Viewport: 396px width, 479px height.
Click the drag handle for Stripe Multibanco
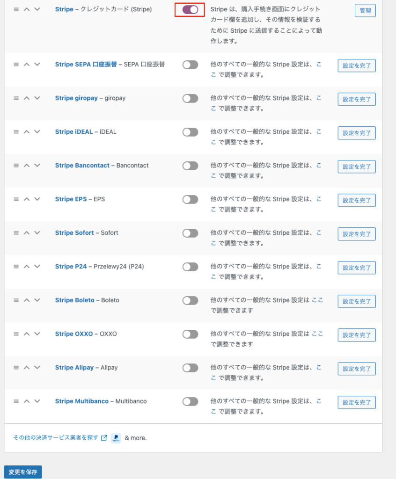(16, 401)
